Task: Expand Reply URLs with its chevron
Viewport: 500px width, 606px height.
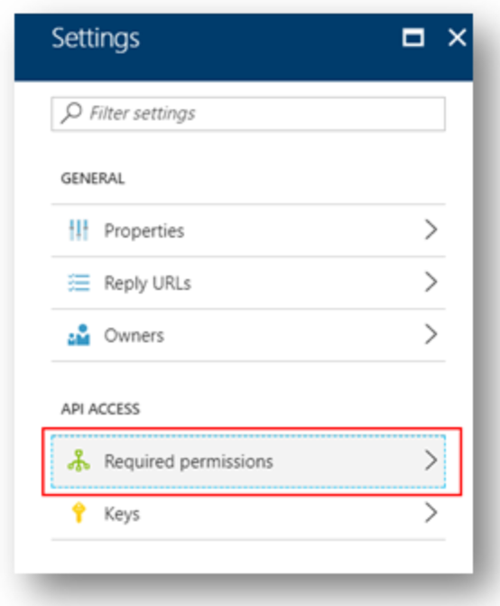Action: coord(431,282)
